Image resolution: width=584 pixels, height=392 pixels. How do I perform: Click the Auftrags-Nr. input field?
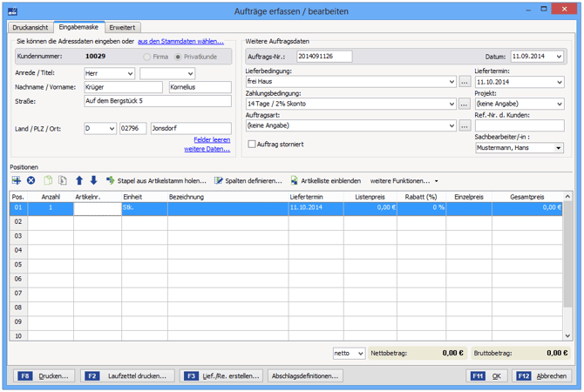pos(324,57)
